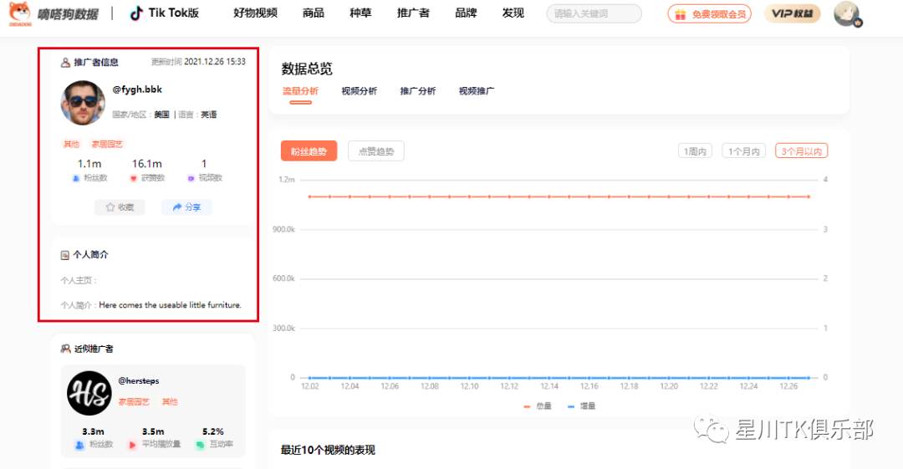Click the 免费领取会员 button
The height and width of the screenshot is (469, 903).
(710, 14)
